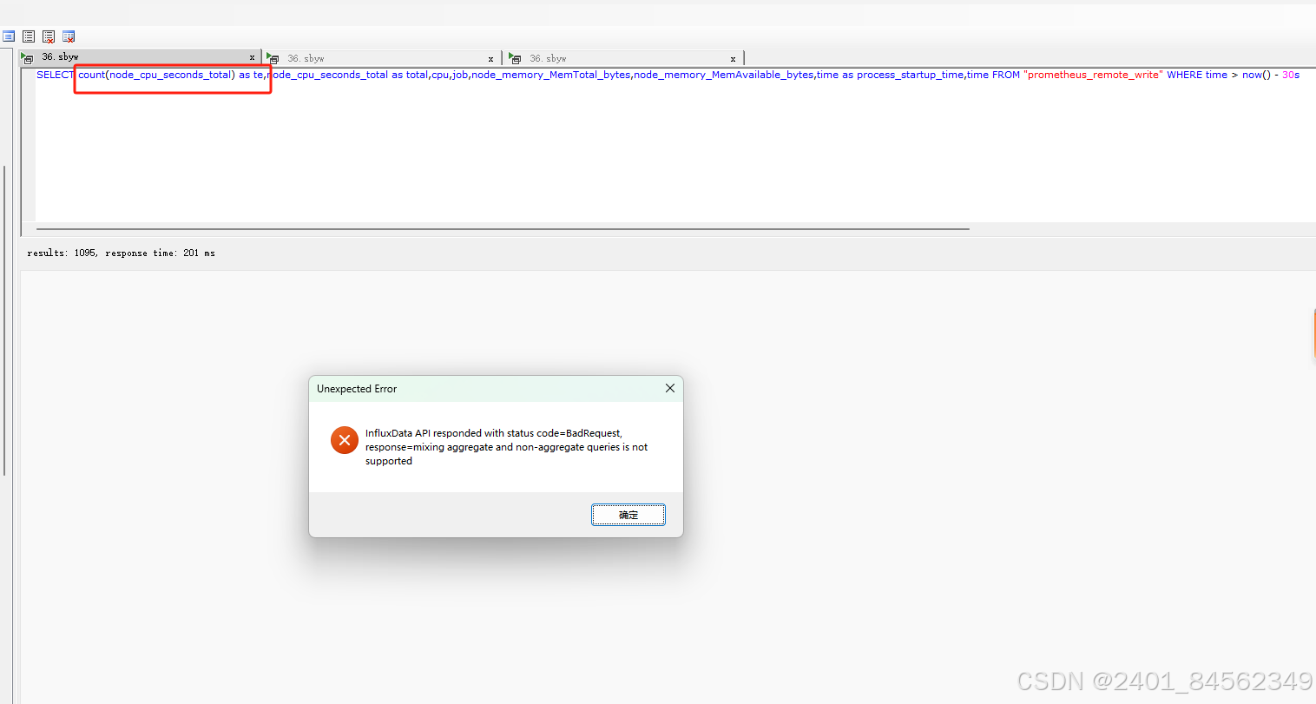Click the query icon on the second 36.sbyw tab
The image size is (1316, 704).
273,58
